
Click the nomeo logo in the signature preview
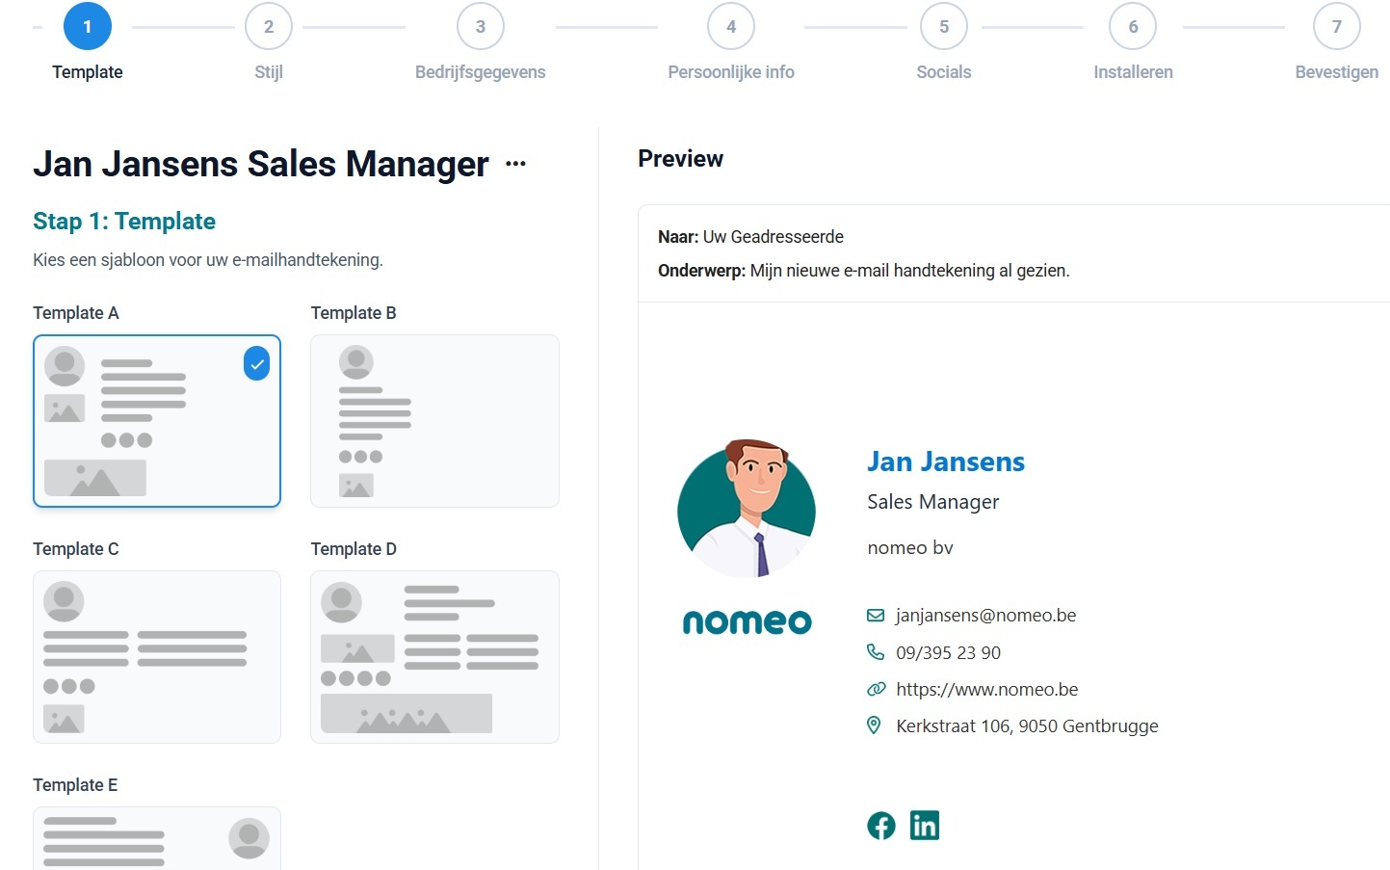747,621
